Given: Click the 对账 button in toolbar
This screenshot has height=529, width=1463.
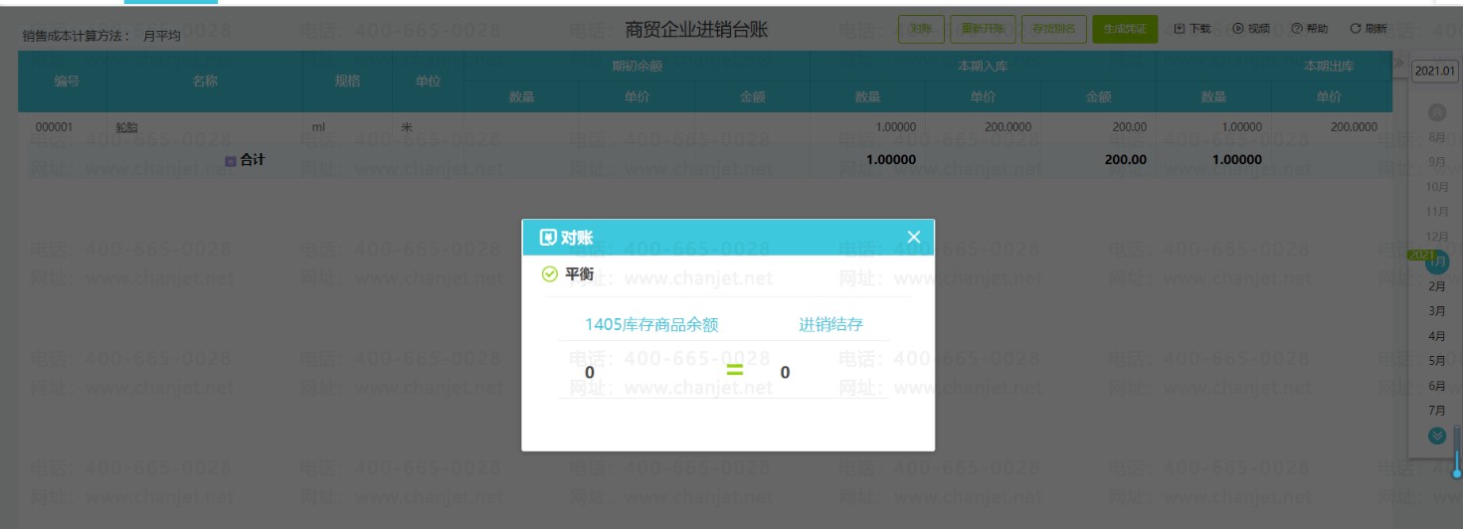Looking at the screenshot, I should (x=921, y=29).
